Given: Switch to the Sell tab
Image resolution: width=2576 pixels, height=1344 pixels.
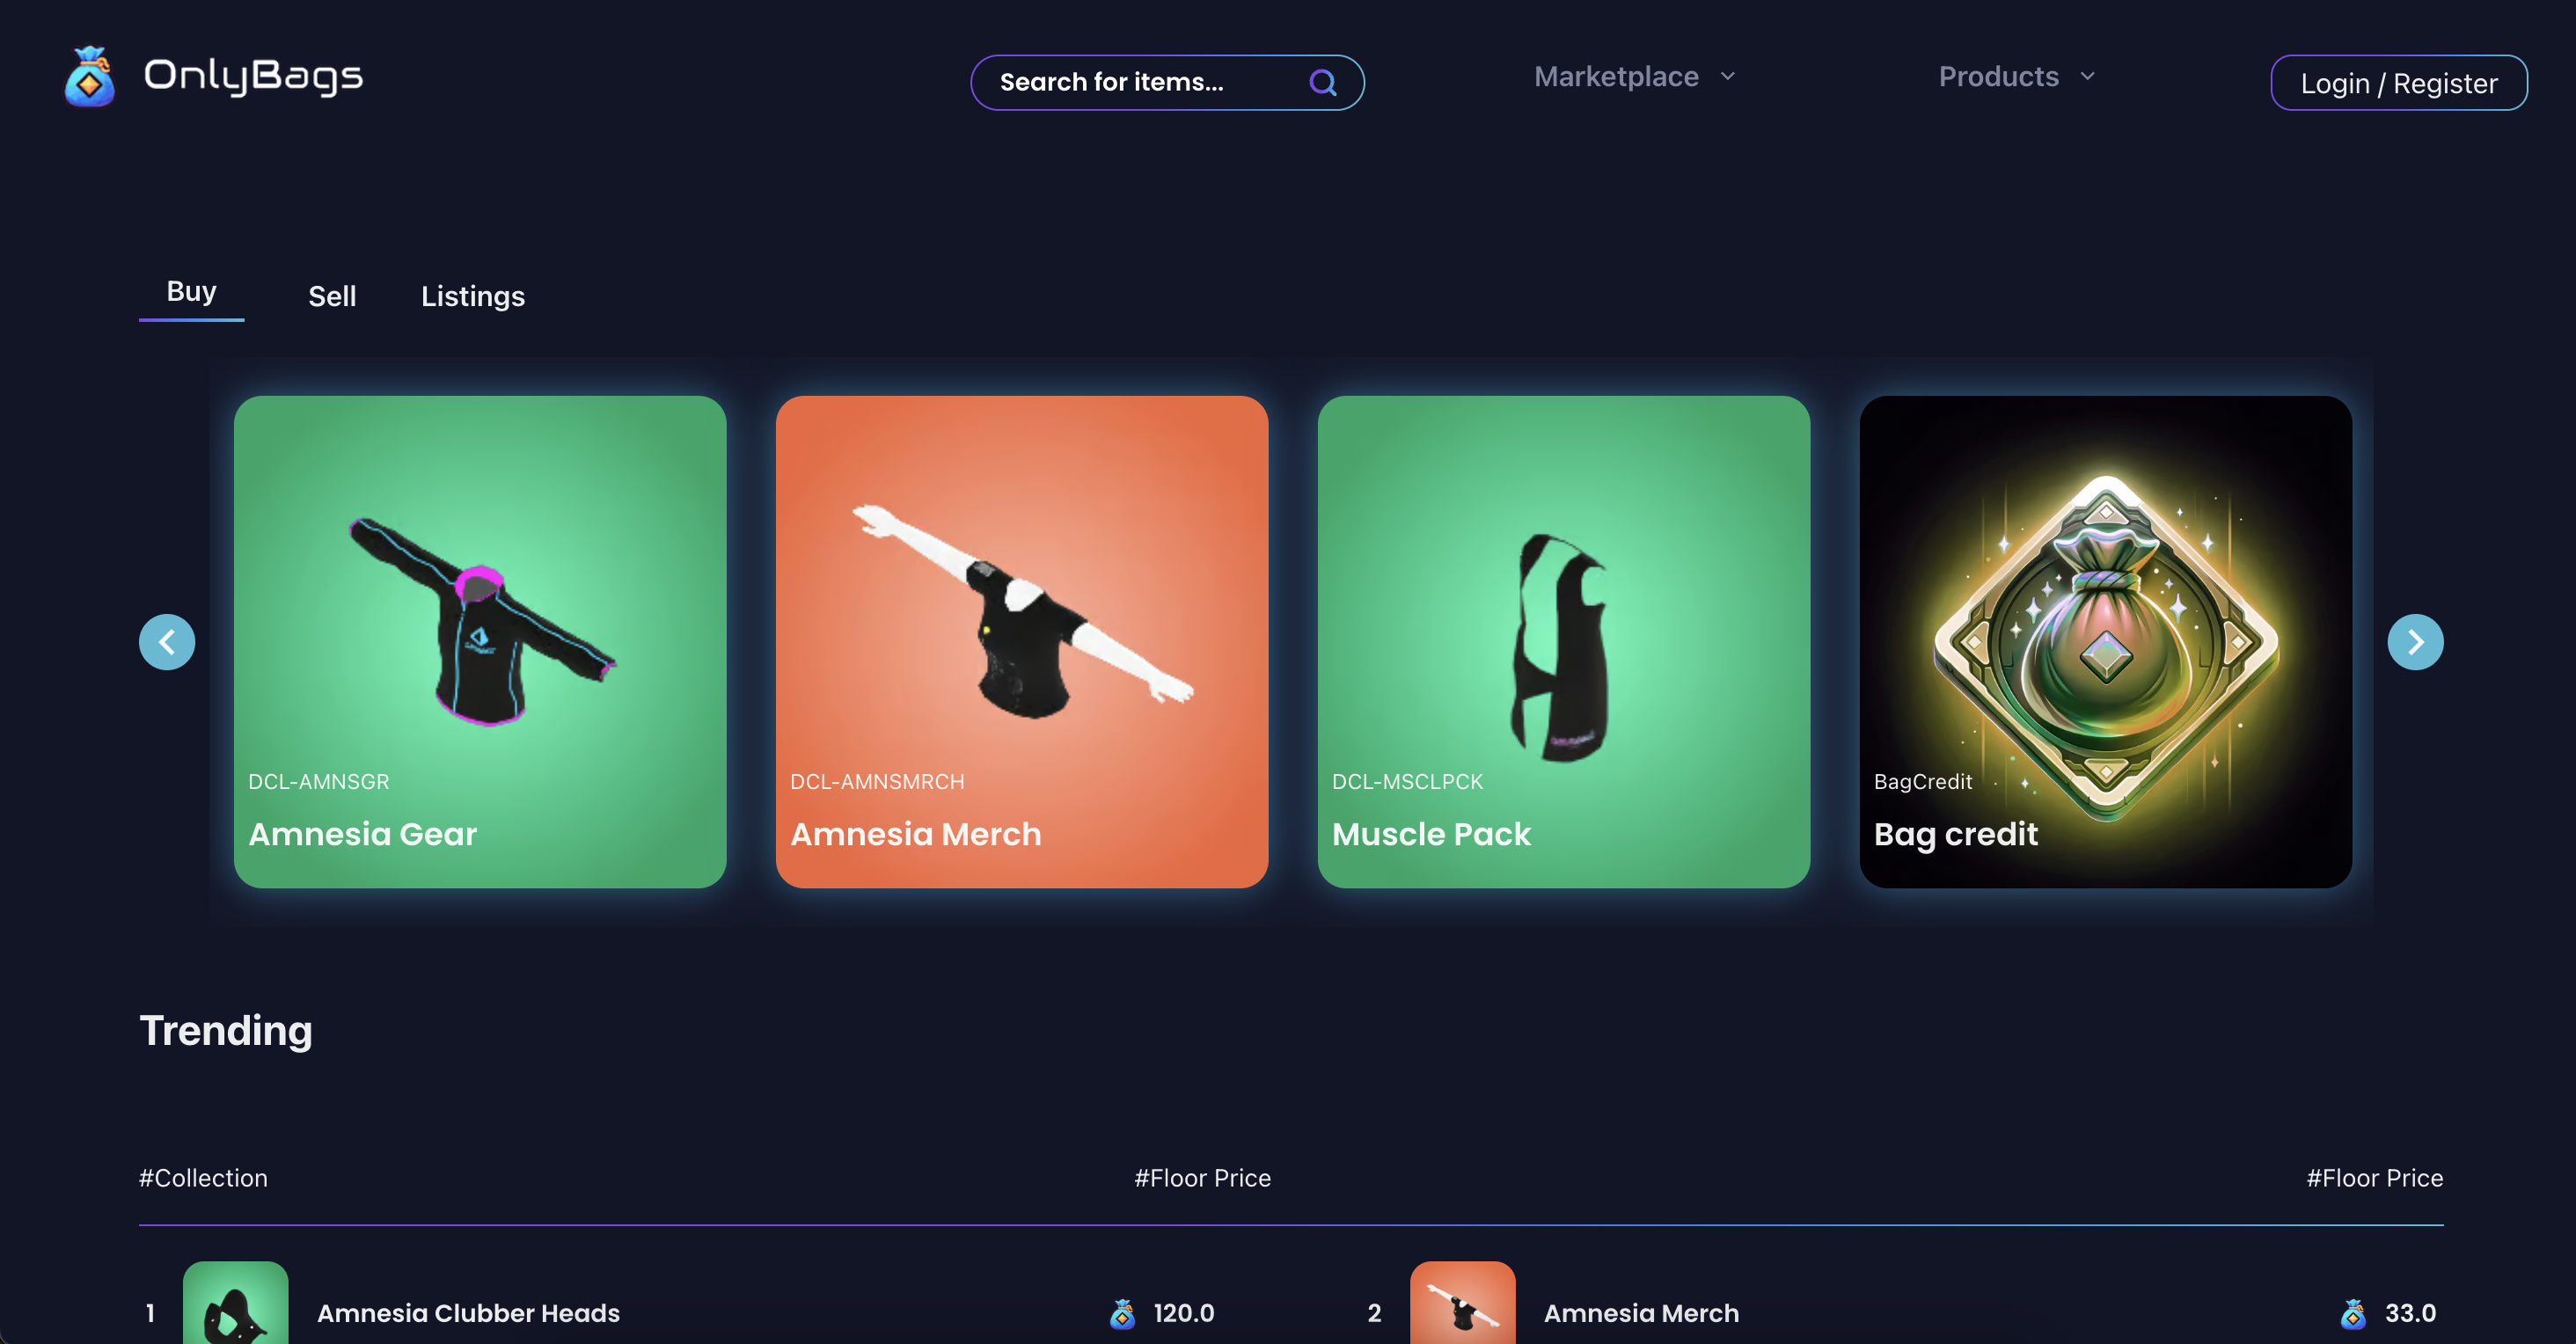Looking at the screenshot, I should [332, 297].
